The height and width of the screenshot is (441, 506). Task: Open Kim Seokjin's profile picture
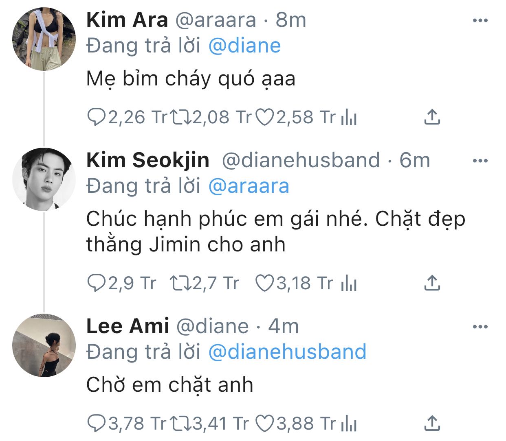pyautogui.click(x=44, y=179)
